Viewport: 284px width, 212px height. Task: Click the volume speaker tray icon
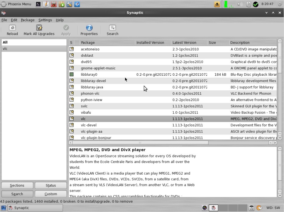tap(240, 4)
